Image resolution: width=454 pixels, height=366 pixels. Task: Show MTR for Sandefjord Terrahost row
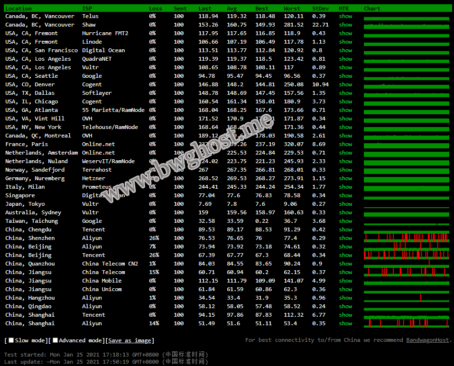[x=346, y=170]
